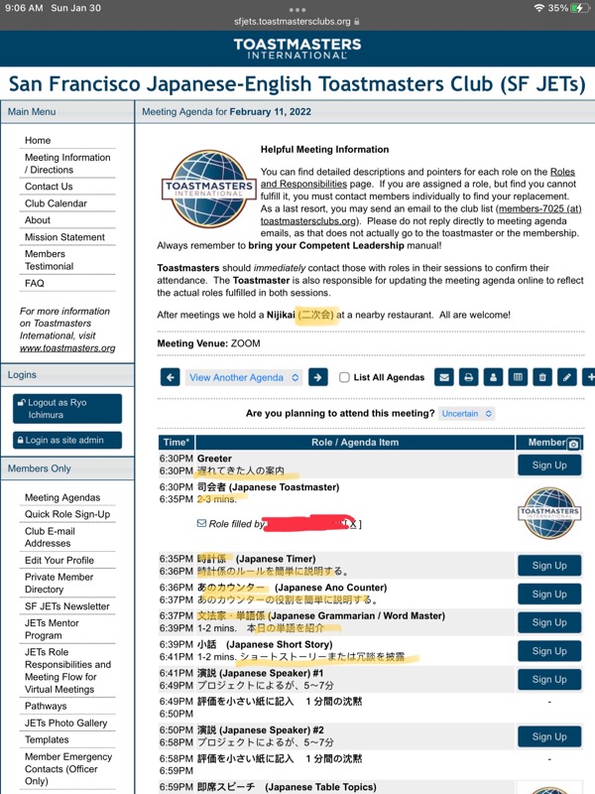Click the envelope email agenda icon
Viewport: 595px width, 794px height.
[443, 377]
